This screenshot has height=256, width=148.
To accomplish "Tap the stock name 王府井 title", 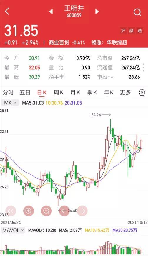I will click(x=74, y=8).
